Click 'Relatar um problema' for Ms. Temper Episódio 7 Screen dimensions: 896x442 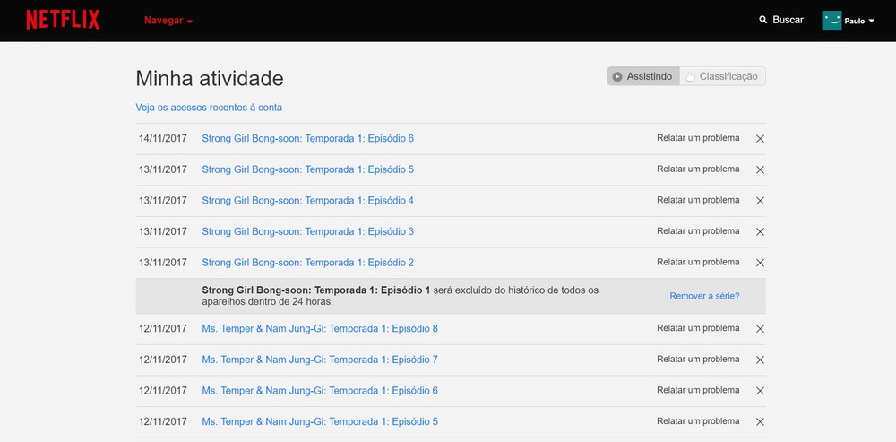tap(698, 360)
